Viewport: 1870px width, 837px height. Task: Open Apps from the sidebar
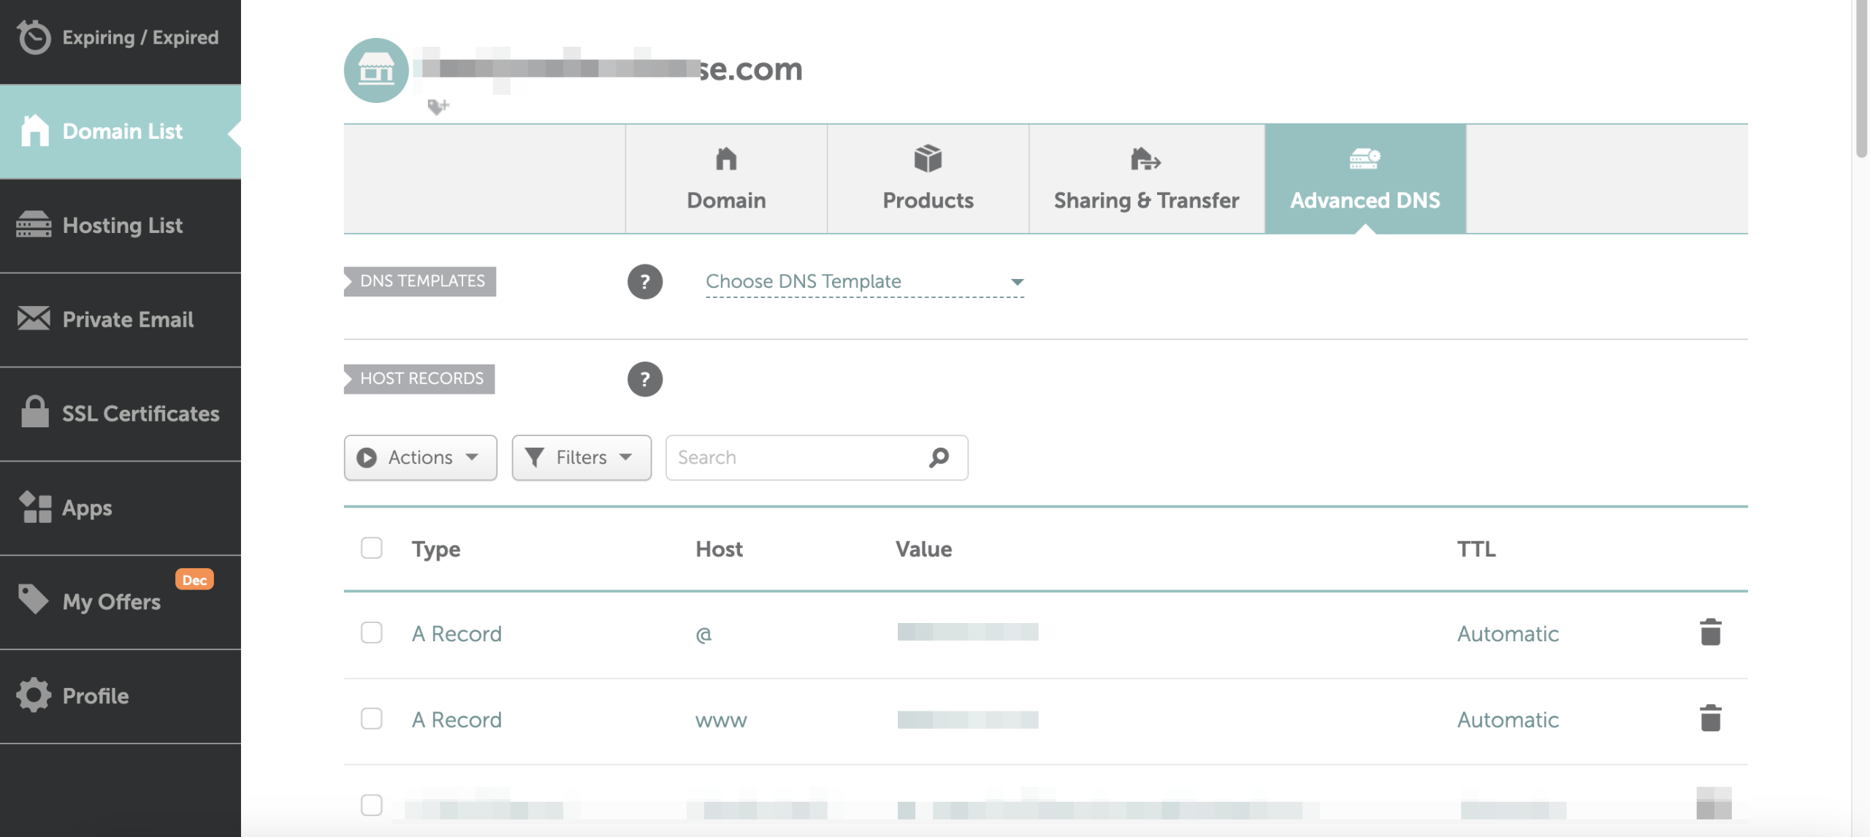121,508
